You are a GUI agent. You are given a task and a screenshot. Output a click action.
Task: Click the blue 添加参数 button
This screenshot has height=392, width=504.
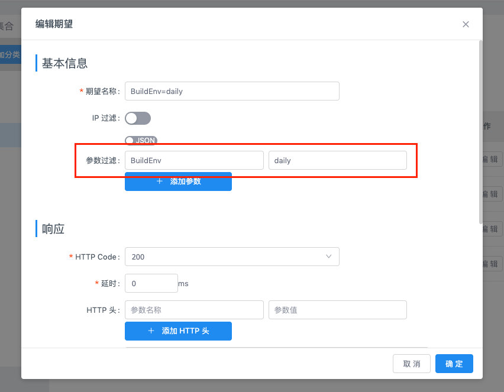click(178, 181)
